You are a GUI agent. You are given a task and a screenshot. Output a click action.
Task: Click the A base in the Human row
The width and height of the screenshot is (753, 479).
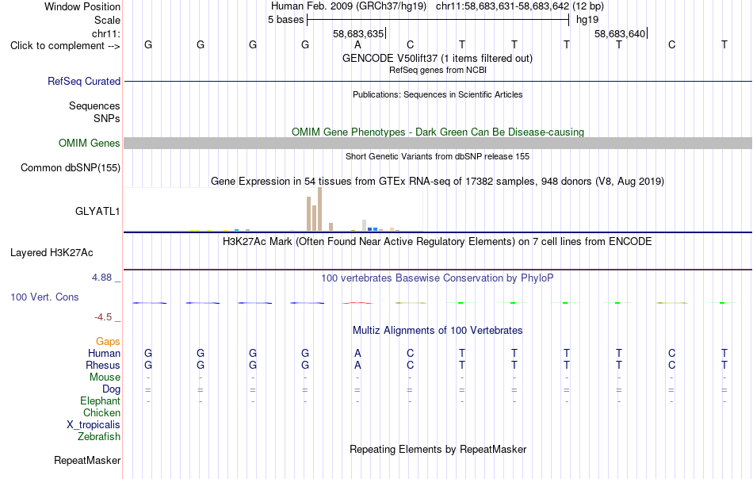357,353
